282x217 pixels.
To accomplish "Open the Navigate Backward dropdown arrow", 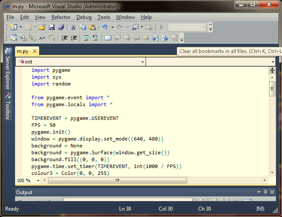I will click(x=142, y=27).
